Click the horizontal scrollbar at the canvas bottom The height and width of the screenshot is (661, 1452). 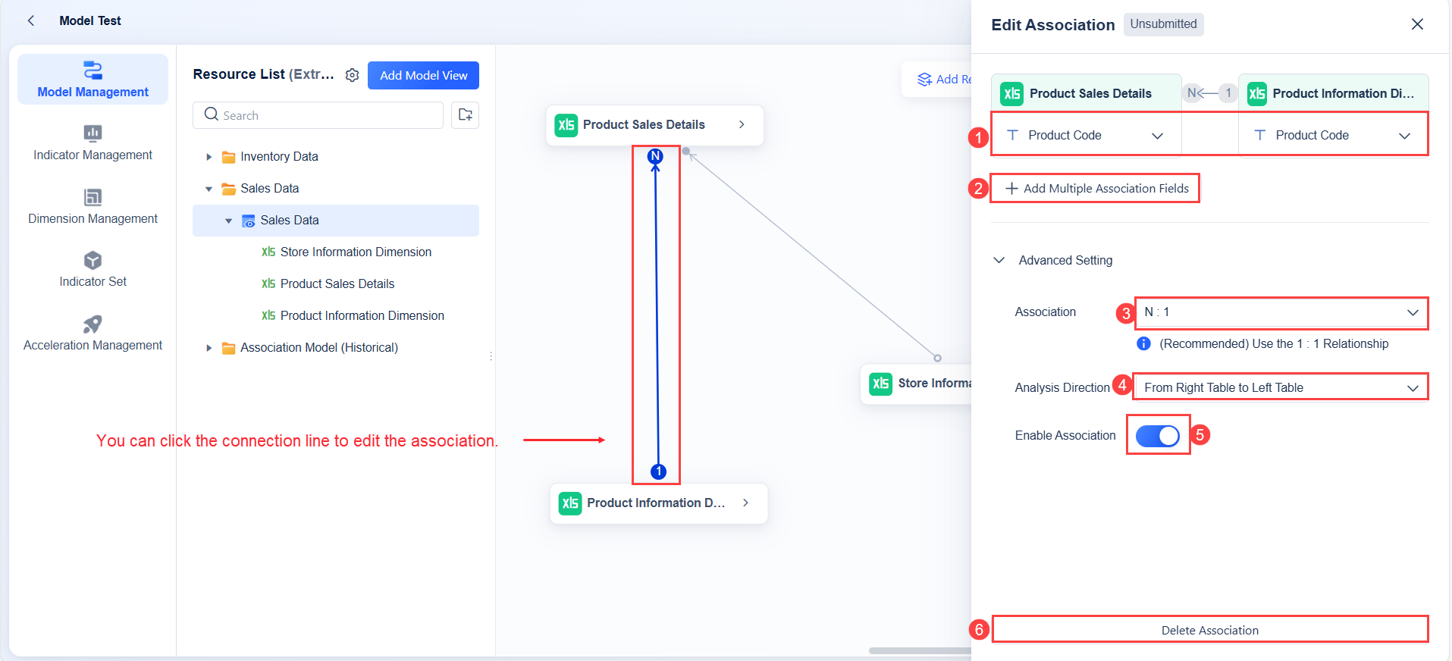[920, 651]
